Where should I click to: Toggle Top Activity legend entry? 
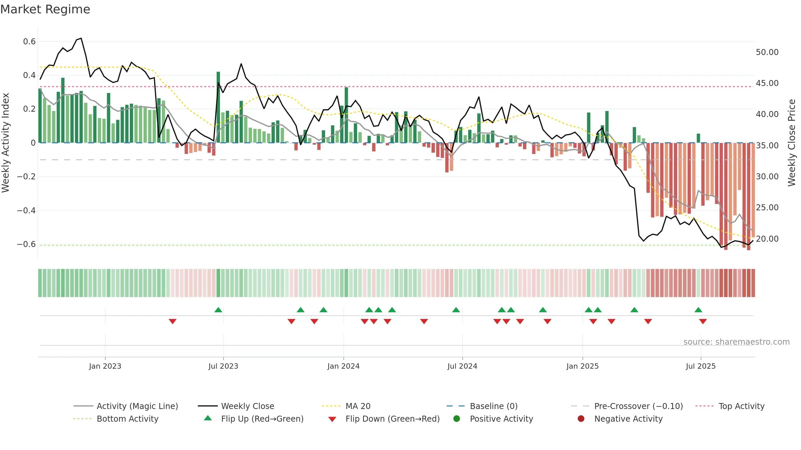coord(730,406)
